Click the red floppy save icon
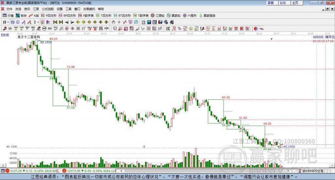The image size is (335, 180). click(160, 22)
